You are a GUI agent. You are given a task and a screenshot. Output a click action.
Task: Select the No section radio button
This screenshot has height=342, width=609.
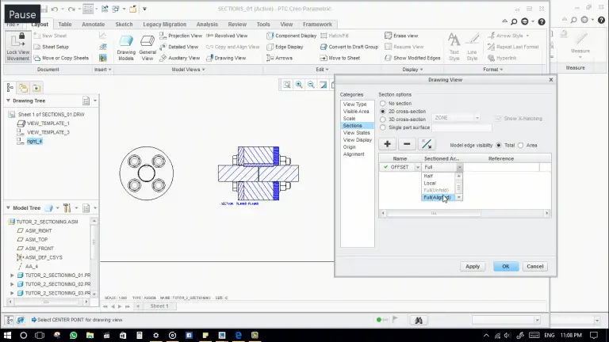point(383,104)
